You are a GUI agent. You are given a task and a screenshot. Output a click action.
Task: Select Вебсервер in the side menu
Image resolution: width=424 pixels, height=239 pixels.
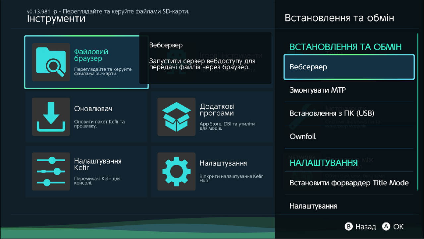pyautogui.click(x=349, y=67)
